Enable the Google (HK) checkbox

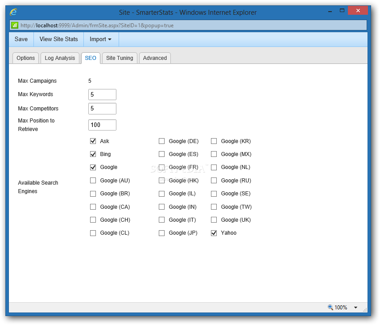tap(161, 181)
